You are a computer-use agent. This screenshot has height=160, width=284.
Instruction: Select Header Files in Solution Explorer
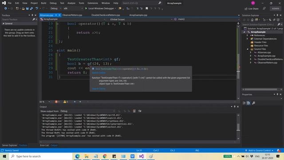(x=260, y=42)
